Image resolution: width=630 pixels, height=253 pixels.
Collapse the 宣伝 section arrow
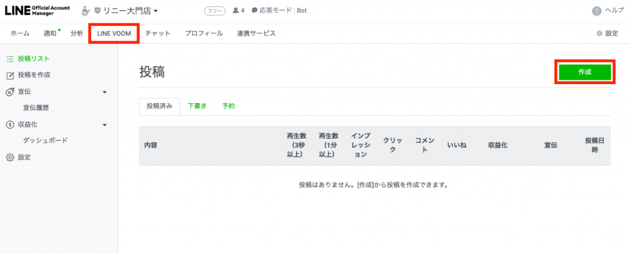point(105,92)
